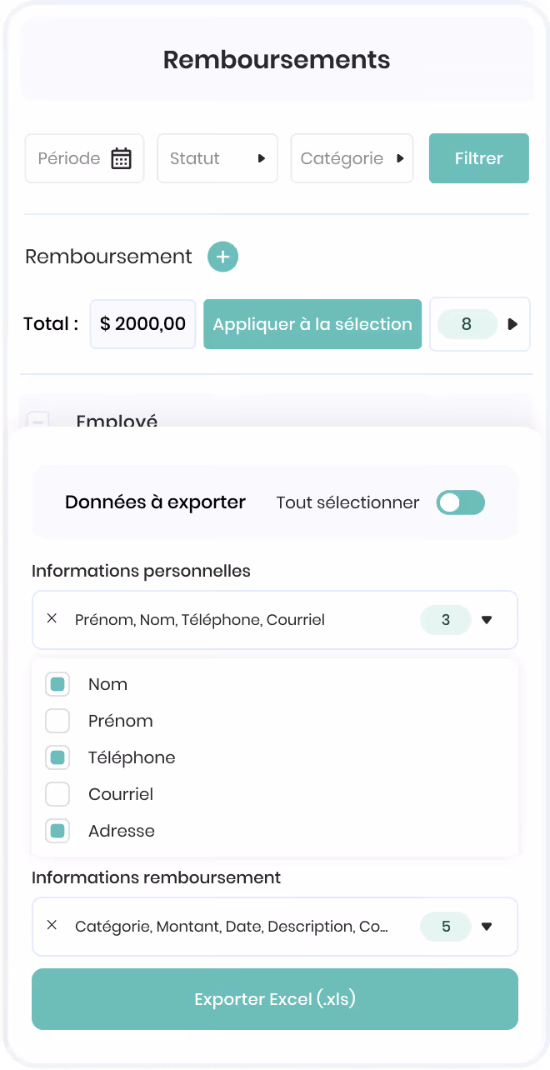550x1070 pixels.
Task: Uncheck the Téléphone checkbox
Action: click(x=57, y=757)
